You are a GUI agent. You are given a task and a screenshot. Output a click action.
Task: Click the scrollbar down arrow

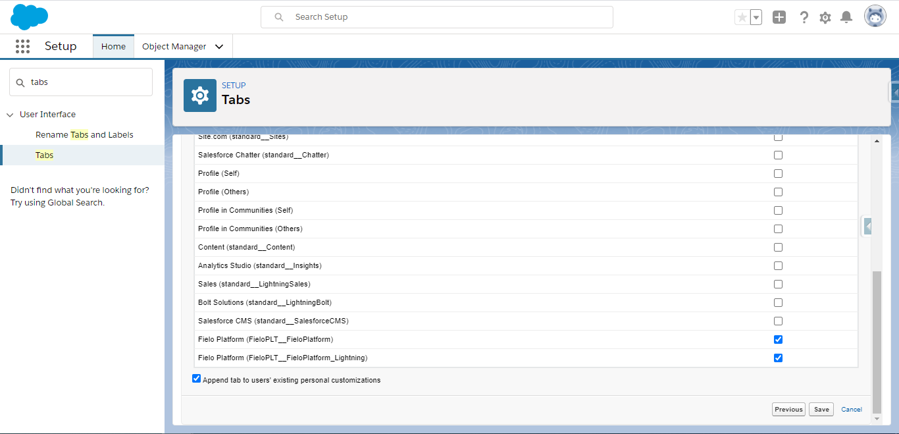click(877, 418)
